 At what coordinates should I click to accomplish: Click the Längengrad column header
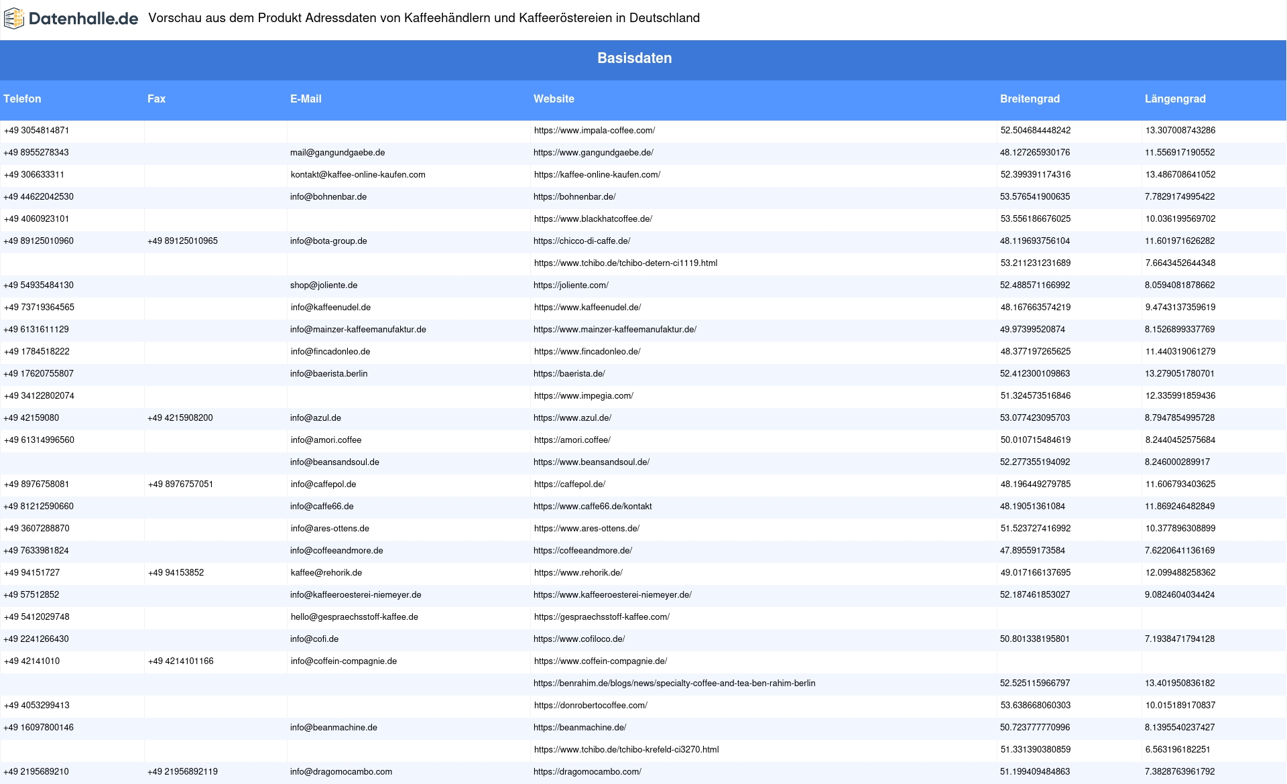1175,99
